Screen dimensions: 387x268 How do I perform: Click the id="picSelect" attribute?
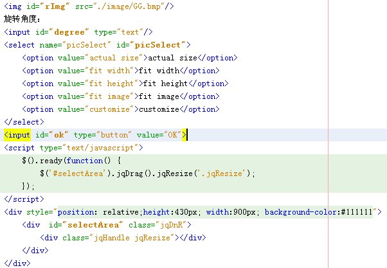[151, 45]
